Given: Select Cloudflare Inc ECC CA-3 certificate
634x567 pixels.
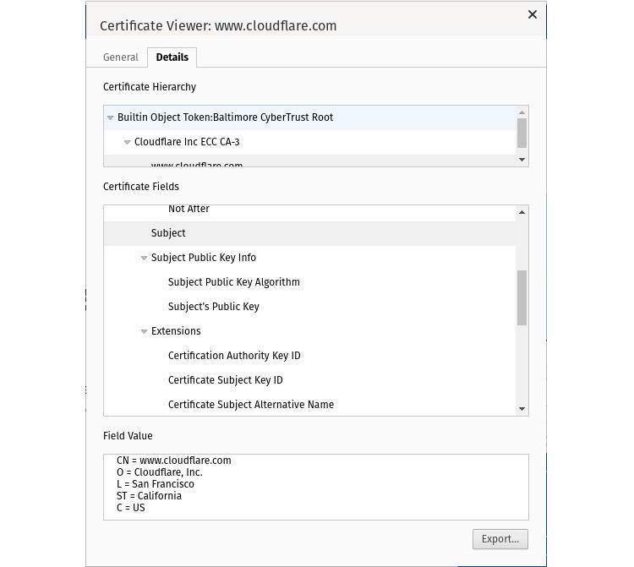Looking at the screenshot, I should 309,142.
